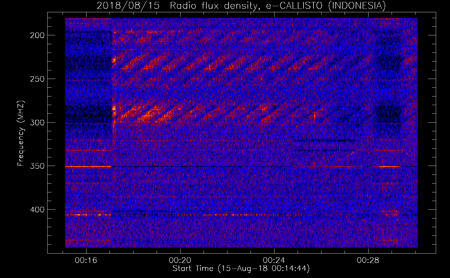Click the 250 frequency tick label
Image resolution: width=450 pixels, height=278 pixels.
[37, 79]
